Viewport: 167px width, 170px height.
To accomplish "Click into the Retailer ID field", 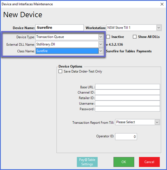I will point(127,98).
